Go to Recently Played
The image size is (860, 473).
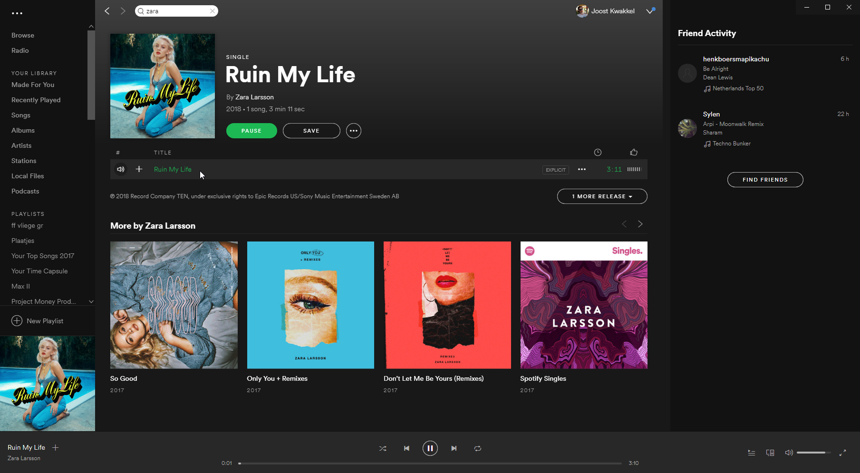36,100
